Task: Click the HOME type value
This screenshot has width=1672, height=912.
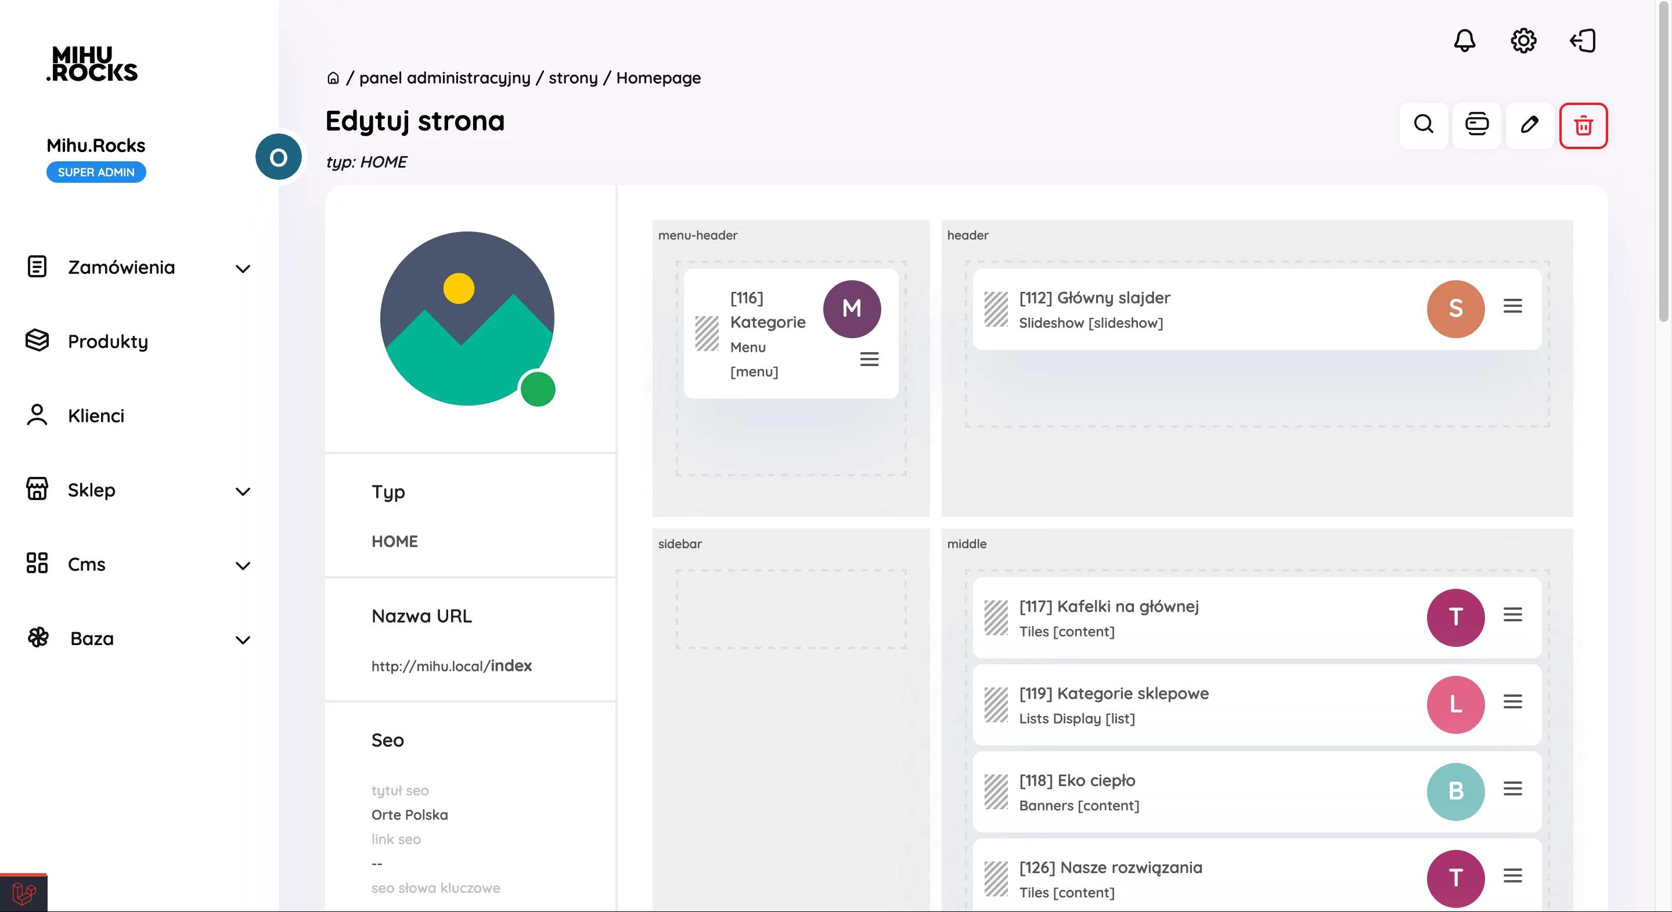Action: [x=395, y=542]
